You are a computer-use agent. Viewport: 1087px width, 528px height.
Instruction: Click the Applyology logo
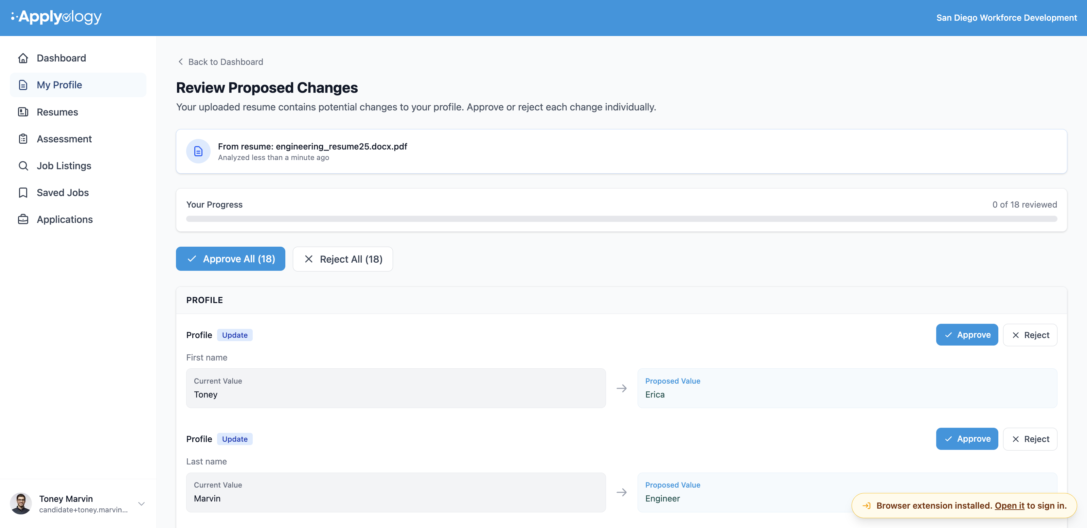[x=56, y=17]
